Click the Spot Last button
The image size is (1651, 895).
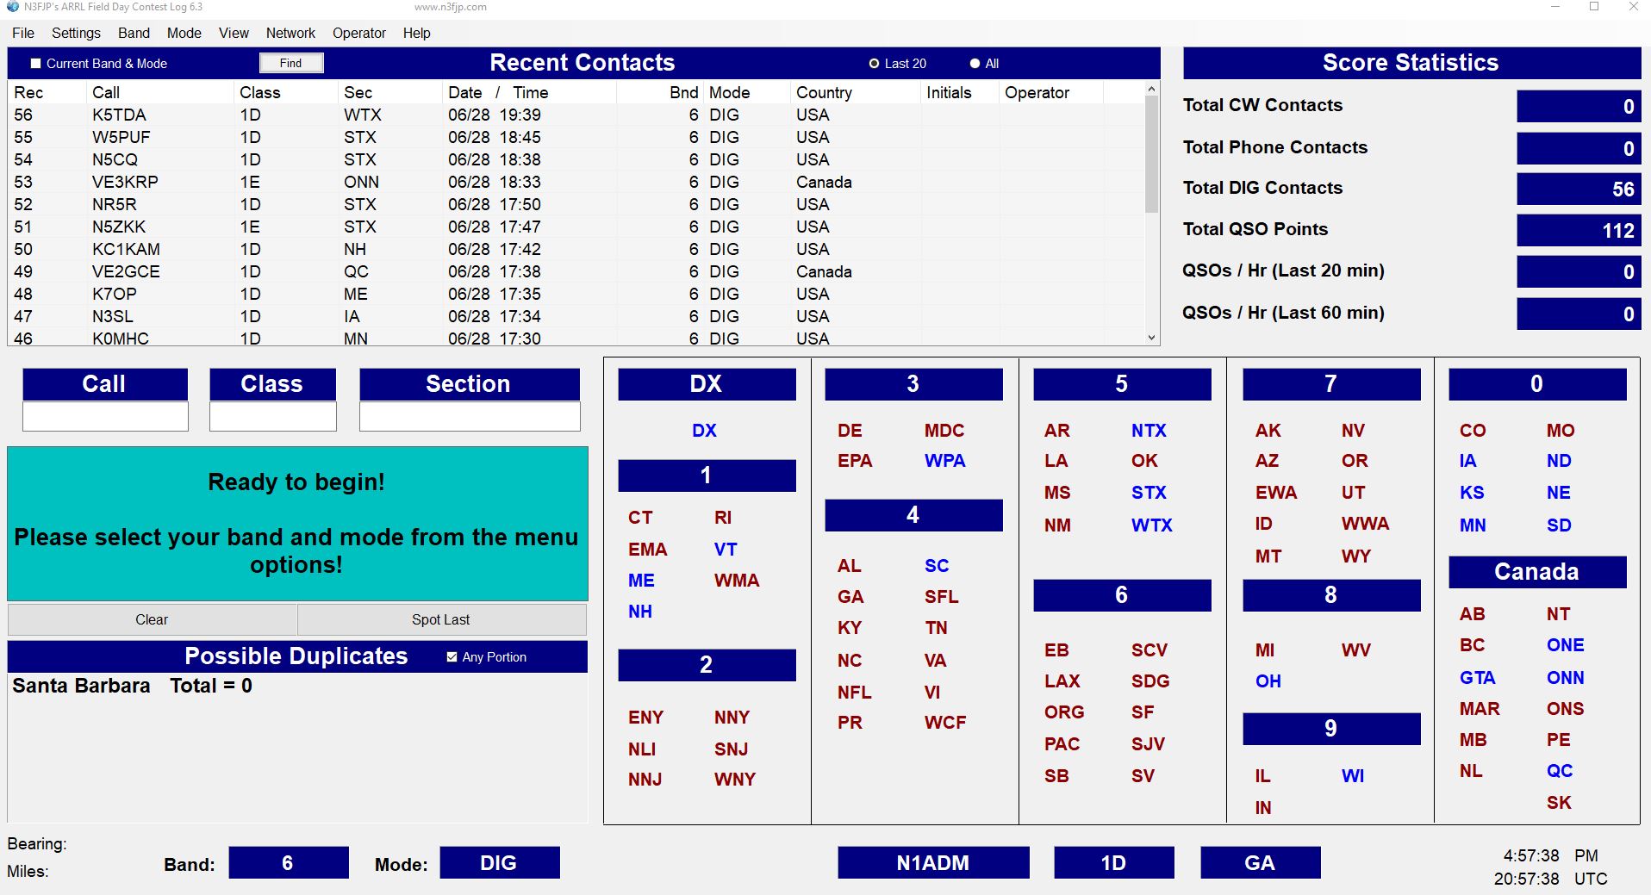point(440,619)
